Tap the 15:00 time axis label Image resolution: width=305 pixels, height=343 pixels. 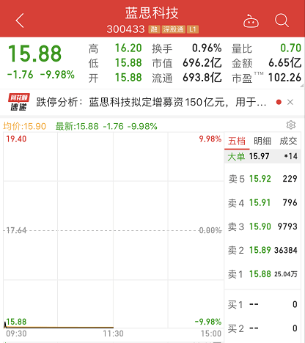pyautogui.click(x=211, y=333)
